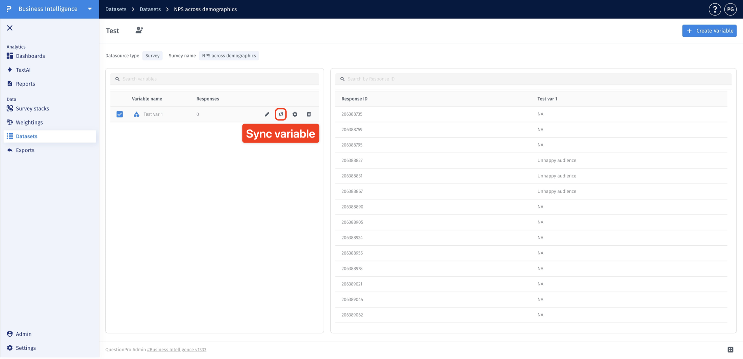Click grid icon at bottom right corner
743x359 pixels.
point(731,350)
